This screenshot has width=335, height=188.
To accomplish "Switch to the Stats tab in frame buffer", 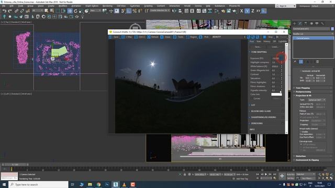I will tap(259, 41).
